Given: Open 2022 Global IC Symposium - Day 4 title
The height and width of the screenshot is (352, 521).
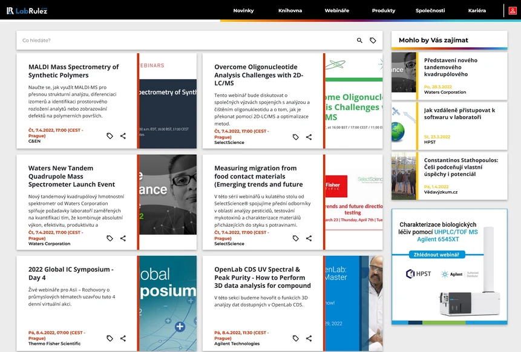Looking at the screenshot, I should [x=71, y=273].
